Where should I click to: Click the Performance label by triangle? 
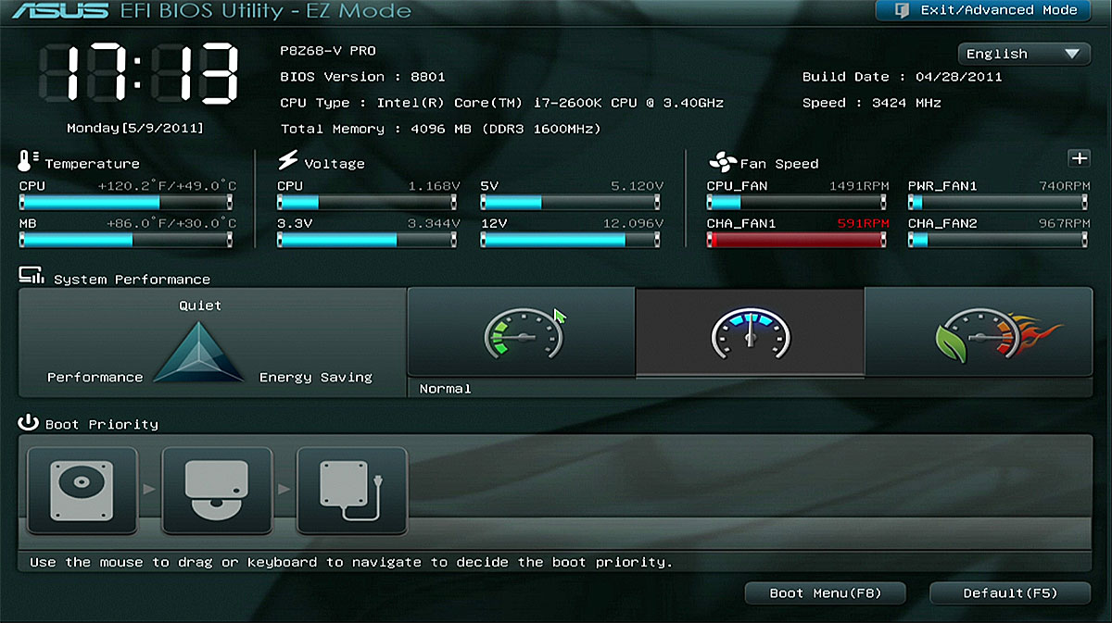95,378
